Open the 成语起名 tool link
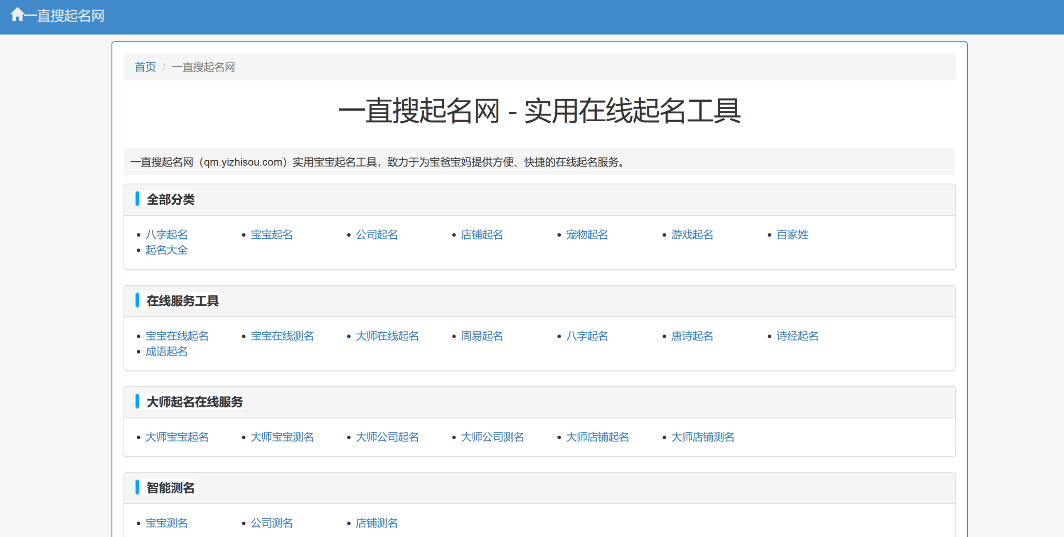The image size is (1064, 537). coord(167,351)
